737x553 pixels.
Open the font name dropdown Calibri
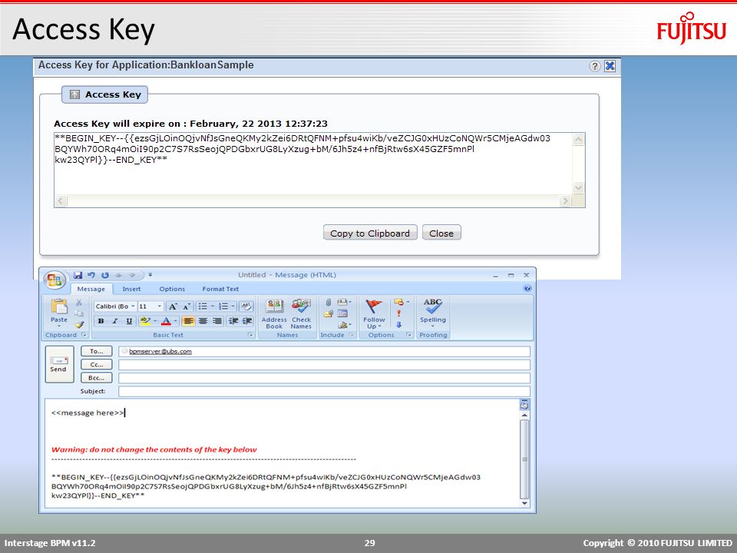point(133,306)
